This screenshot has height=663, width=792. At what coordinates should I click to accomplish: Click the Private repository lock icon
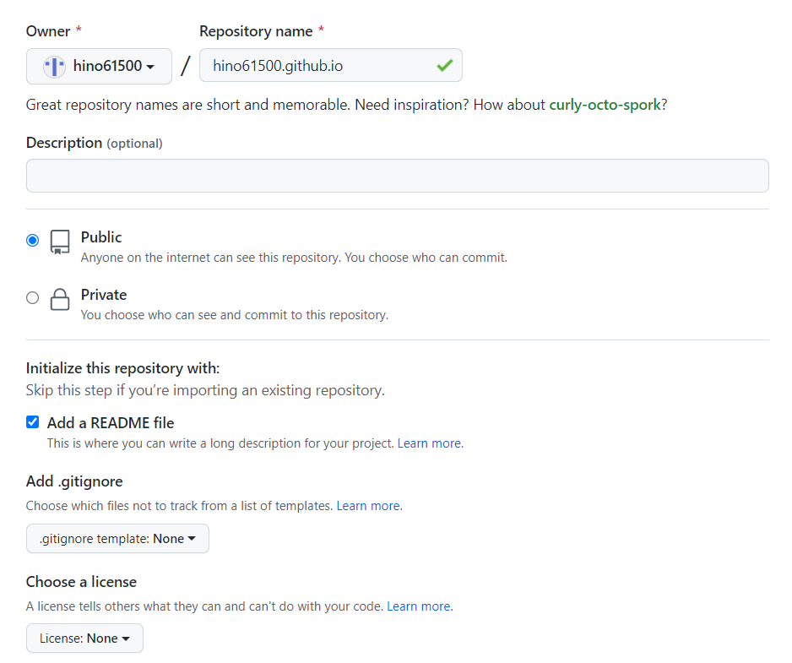pos(60,300)
